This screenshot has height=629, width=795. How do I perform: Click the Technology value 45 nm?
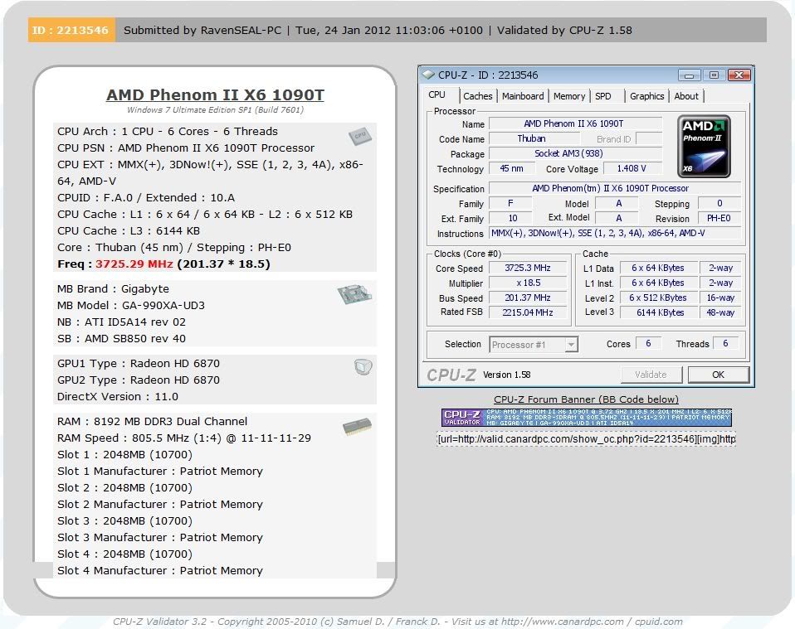click(511, 168)
